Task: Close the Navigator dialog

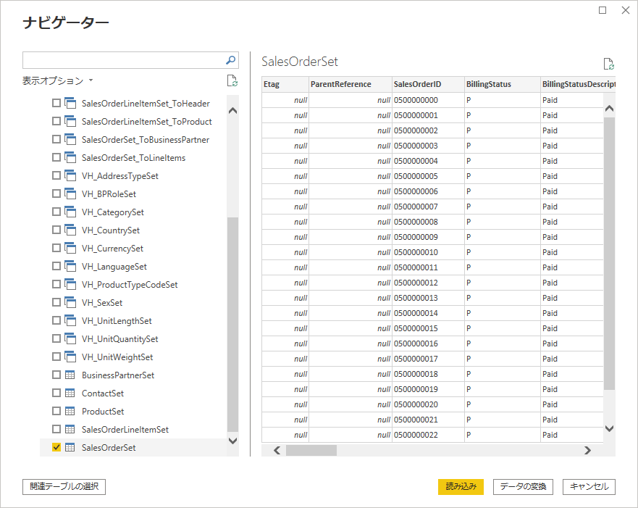Action: pos(626,10)
